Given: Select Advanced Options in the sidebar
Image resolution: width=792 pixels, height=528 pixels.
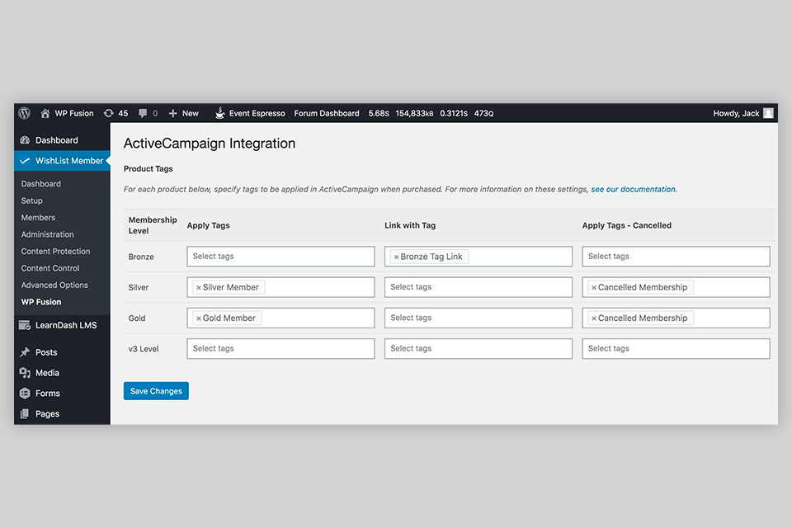Looking at the screenshot, I should tap(54, 285).
